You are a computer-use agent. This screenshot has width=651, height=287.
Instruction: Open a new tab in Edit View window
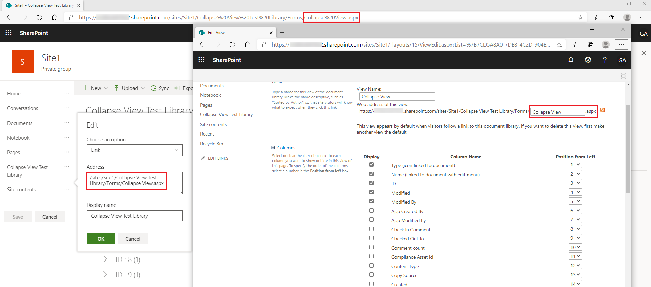tap(282, 33)
